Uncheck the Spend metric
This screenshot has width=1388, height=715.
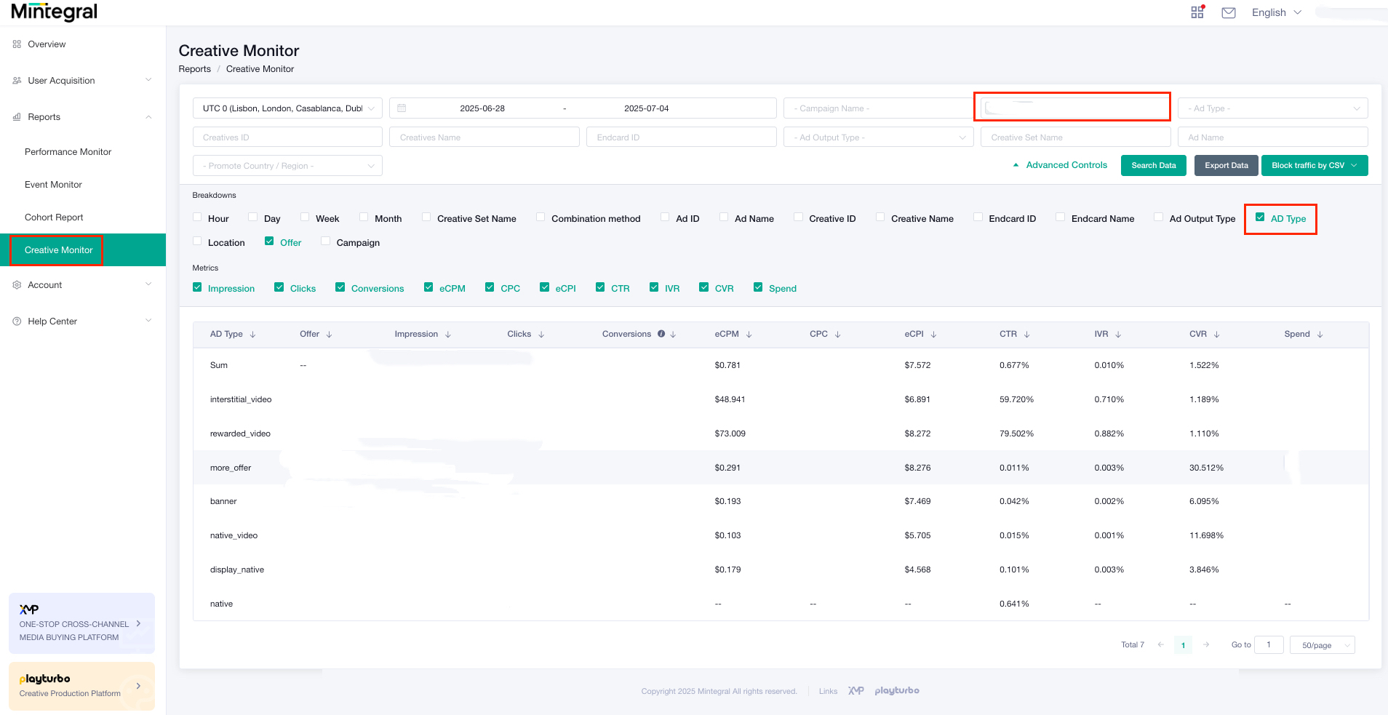758,287
